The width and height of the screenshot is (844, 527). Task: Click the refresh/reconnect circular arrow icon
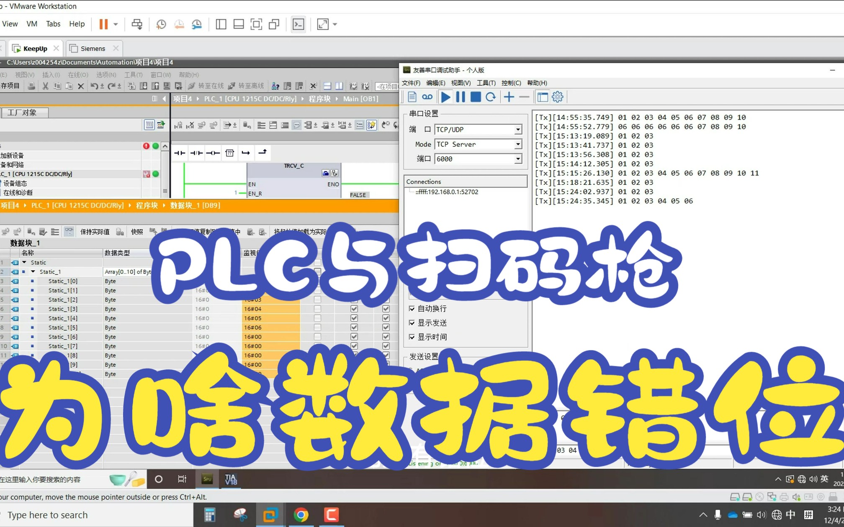click(x=490, y=97)
